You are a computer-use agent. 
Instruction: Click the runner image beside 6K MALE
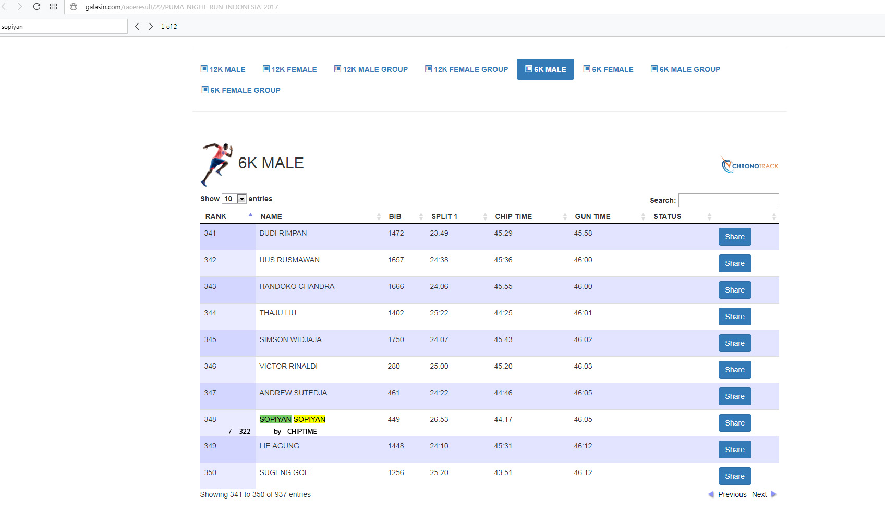coord(216,164)
